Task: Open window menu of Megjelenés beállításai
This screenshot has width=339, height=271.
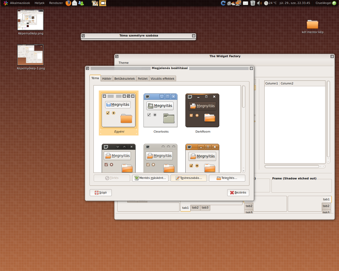Action: point(87,68)
